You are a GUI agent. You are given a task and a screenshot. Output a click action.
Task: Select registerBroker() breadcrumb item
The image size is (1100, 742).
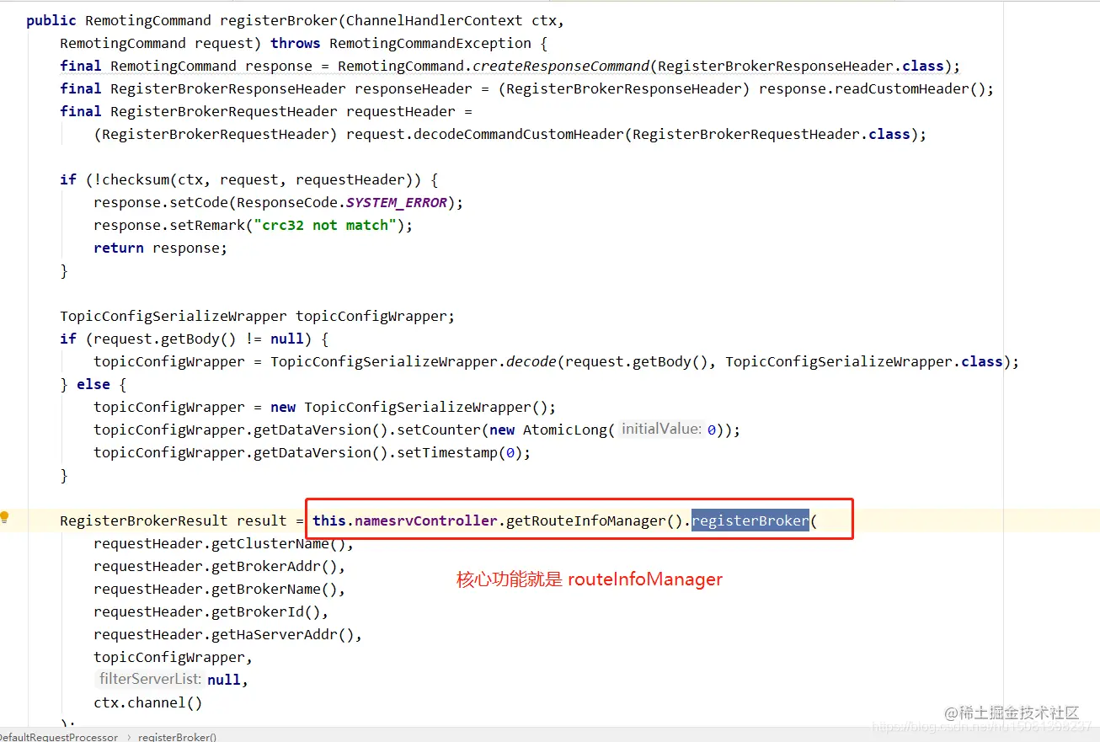177,737
